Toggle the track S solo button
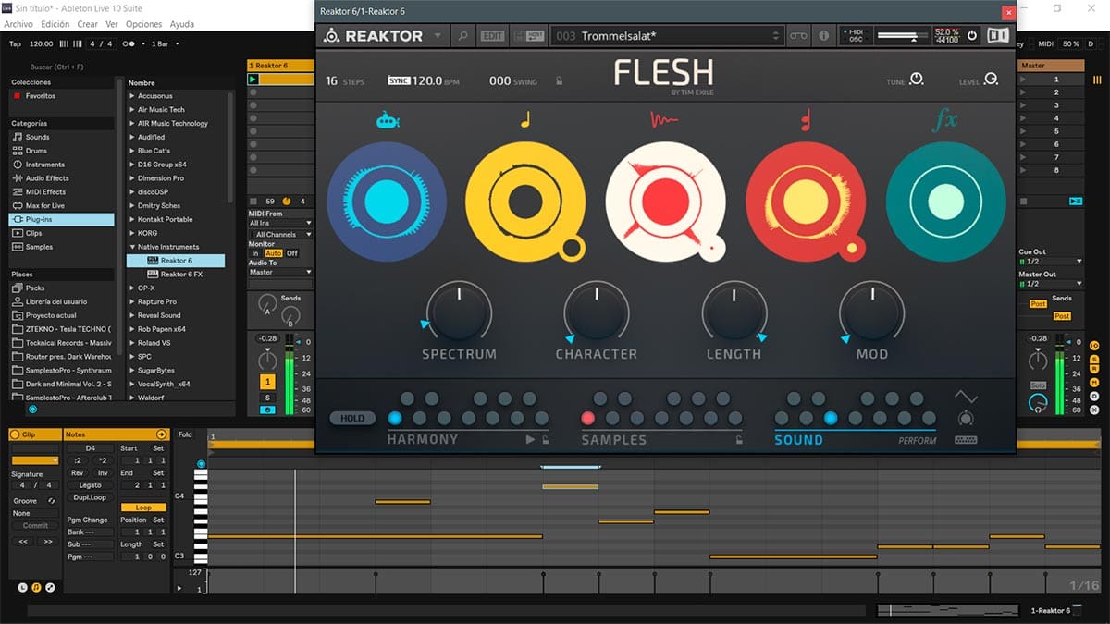 [267, 398]
